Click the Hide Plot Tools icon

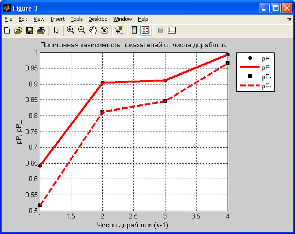[x=161, y=30]
